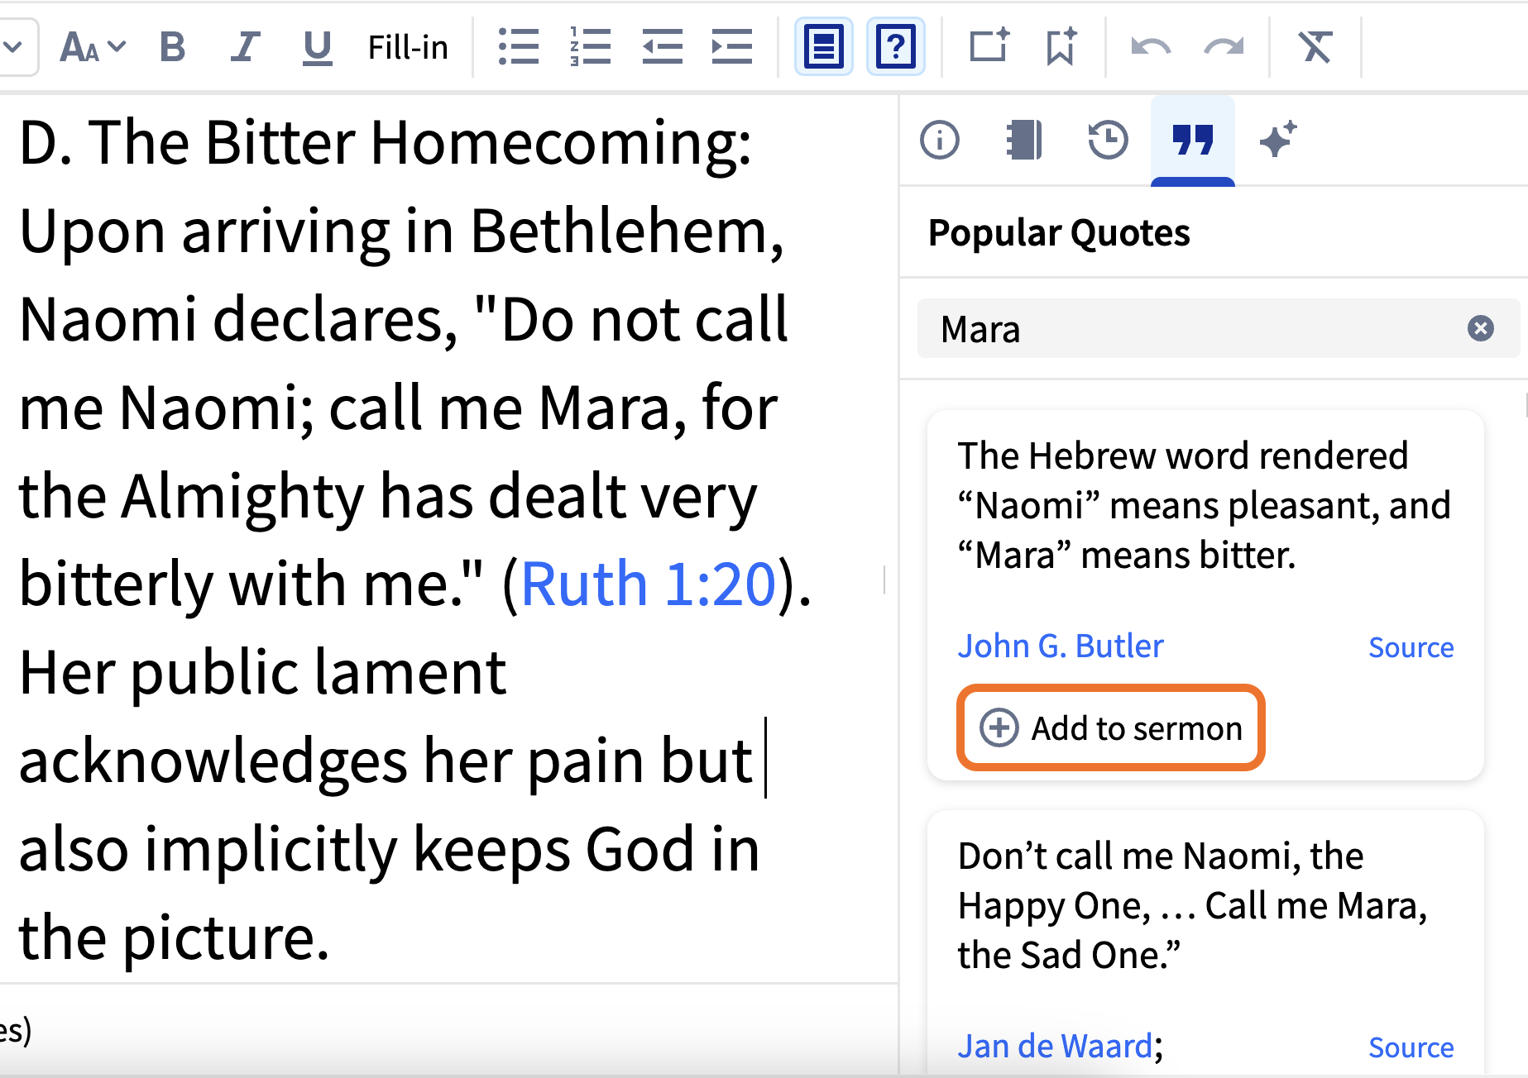
Task: Redo the last edit
Action: 1224,47
